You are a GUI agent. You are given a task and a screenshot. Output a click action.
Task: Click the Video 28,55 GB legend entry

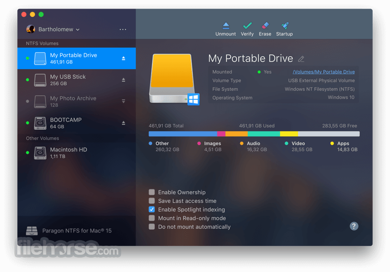pyautogui.click(x=298, y=146)
